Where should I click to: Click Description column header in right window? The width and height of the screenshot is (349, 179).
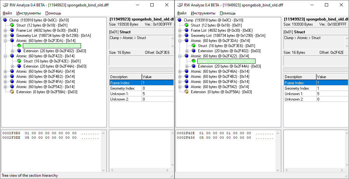[x=300, y=77]
